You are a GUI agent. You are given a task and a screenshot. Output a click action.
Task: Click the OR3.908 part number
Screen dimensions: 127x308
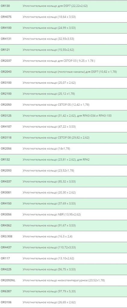(7, 236)
